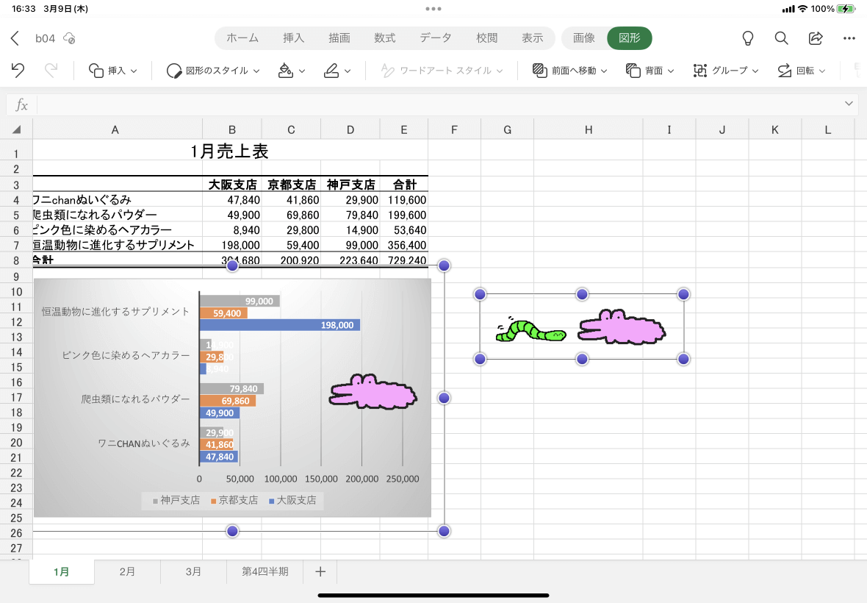
Task: Switch to the 校閲 tab
Action: pyautogui.click(x=486, y=38)
